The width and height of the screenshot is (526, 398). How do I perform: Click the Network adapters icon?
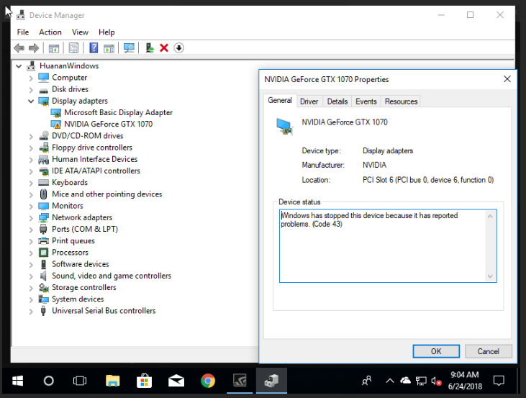[x=44, y=217]
